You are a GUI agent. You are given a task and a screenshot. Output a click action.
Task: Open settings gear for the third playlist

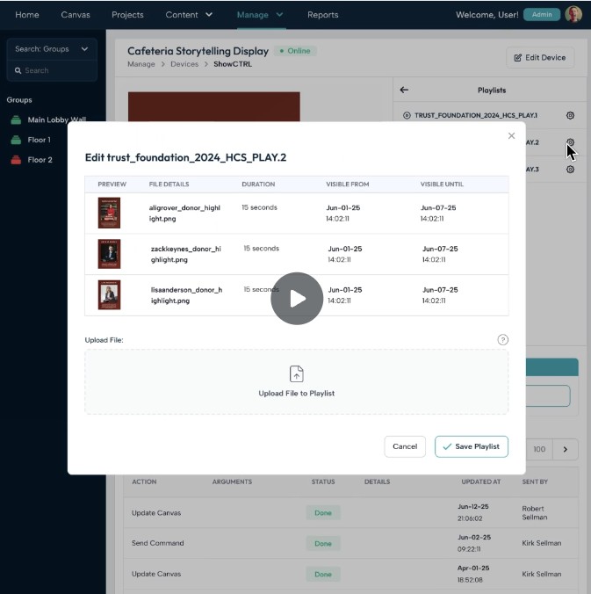(x=570, y=169)
